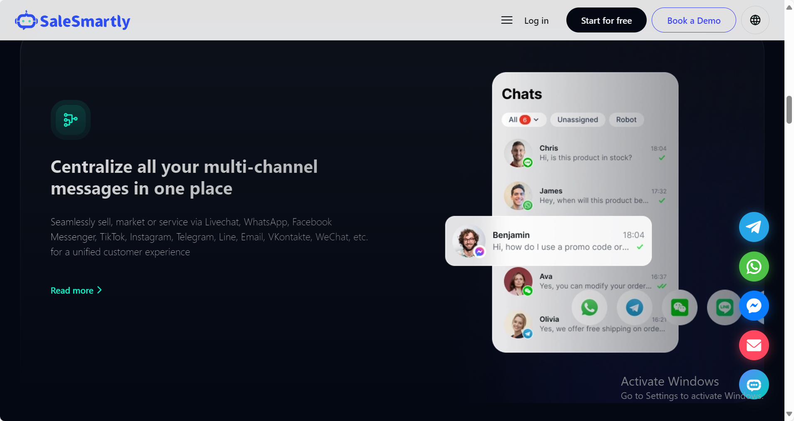Click the WeChat channel icon in chat preview

tap(680, 308)
